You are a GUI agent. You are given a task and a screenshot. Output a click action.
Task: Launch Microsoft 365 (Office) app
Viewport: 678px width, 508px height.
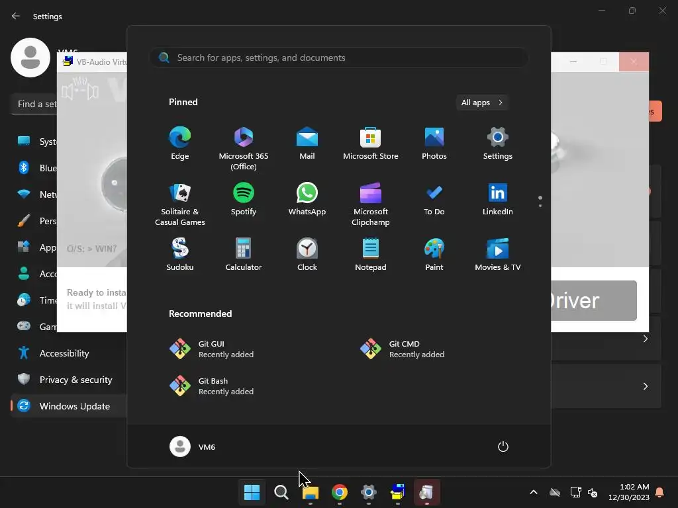244,149
